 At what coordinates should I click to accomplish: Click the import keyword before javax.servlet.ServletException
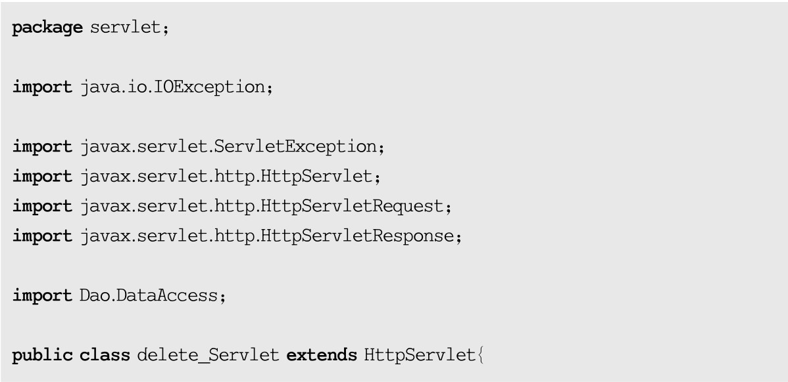(x=42, y=146)
